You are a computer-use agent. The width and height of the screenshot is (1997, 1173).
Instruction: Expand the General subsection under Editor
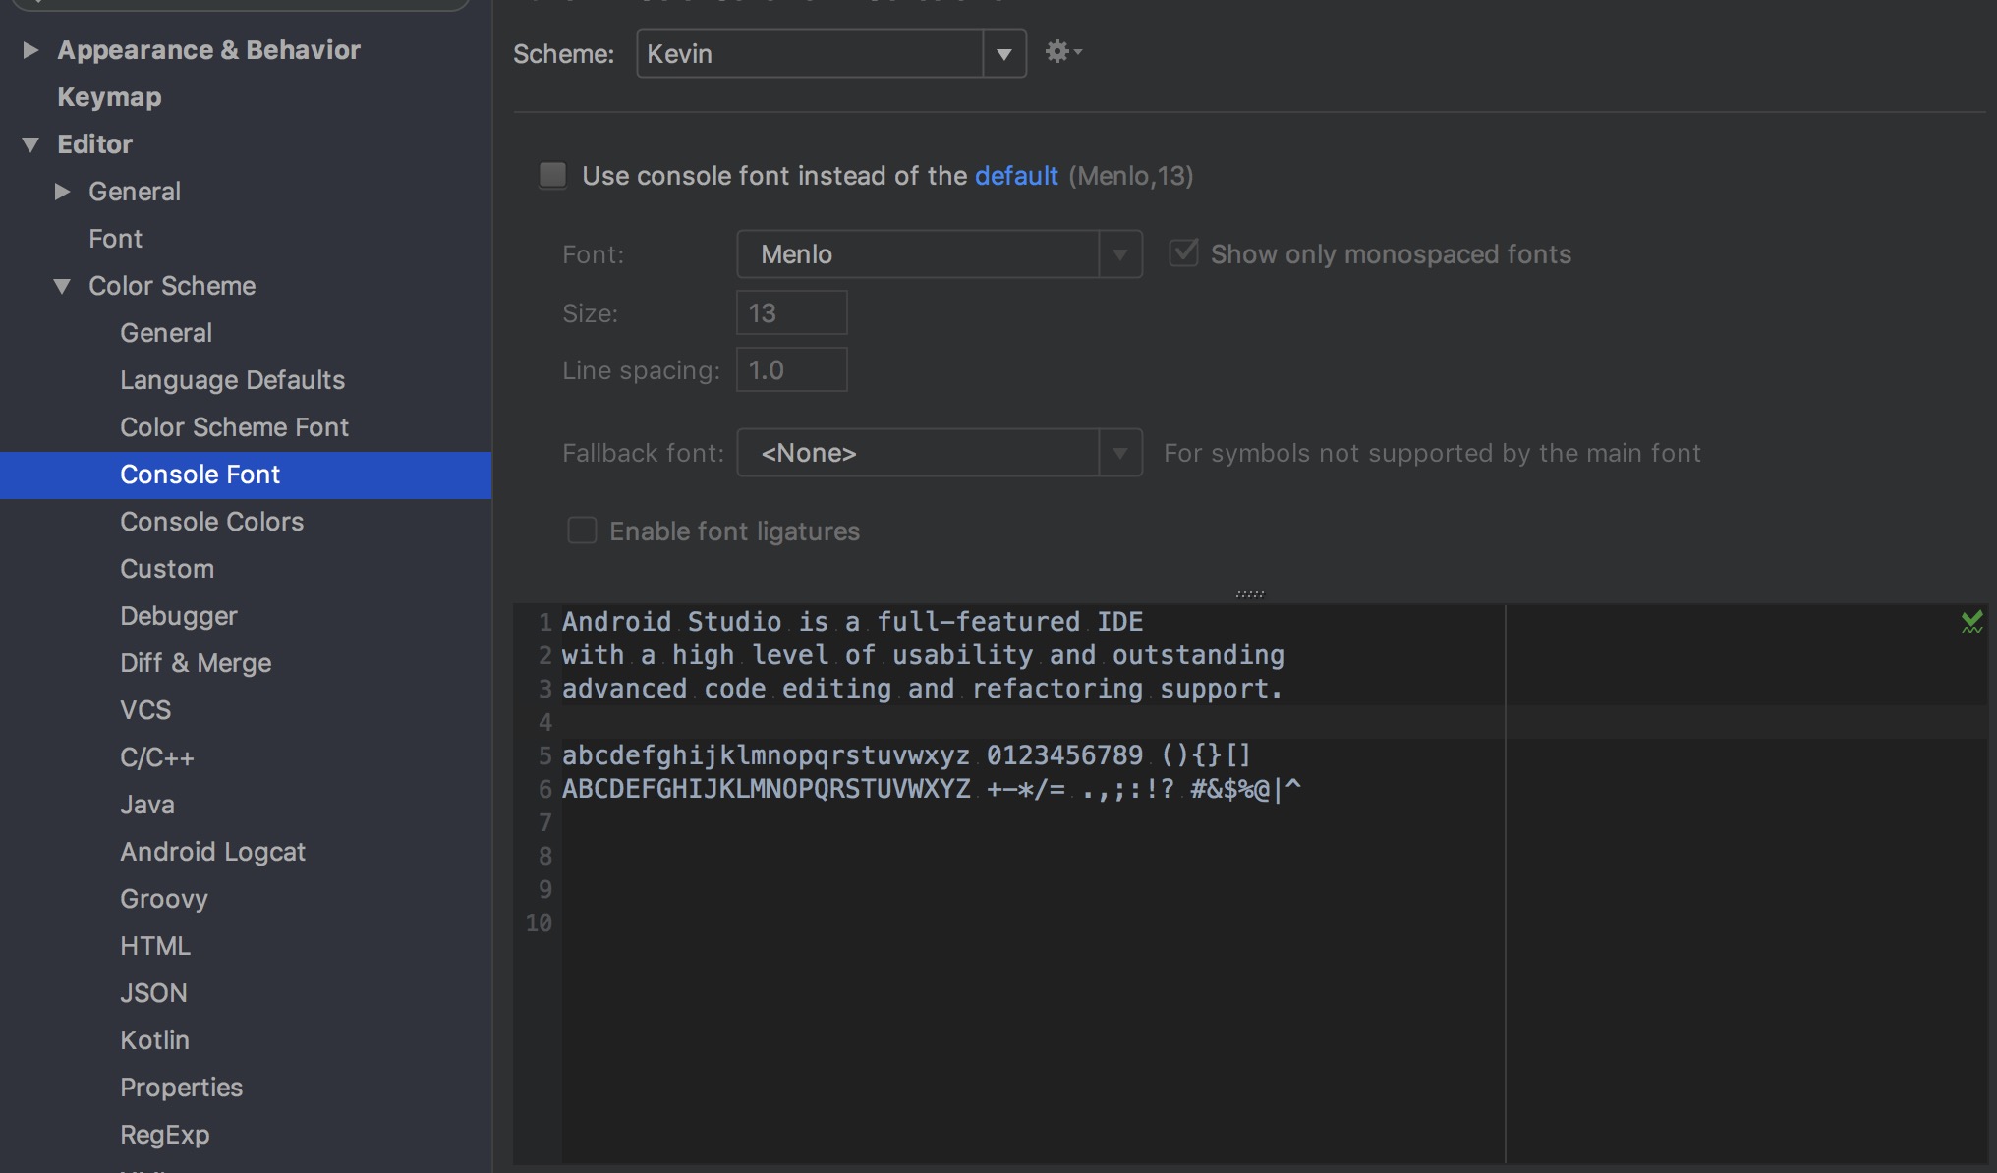62,192
